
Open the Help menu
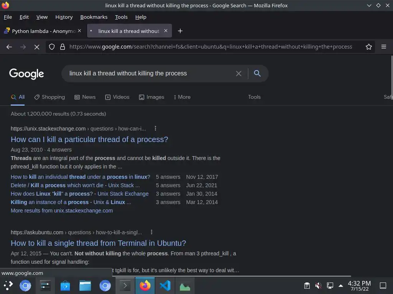click(x=140, y=17)
